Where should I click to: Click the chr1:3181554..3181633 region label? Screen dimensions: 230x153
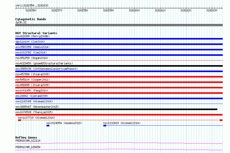32,5
